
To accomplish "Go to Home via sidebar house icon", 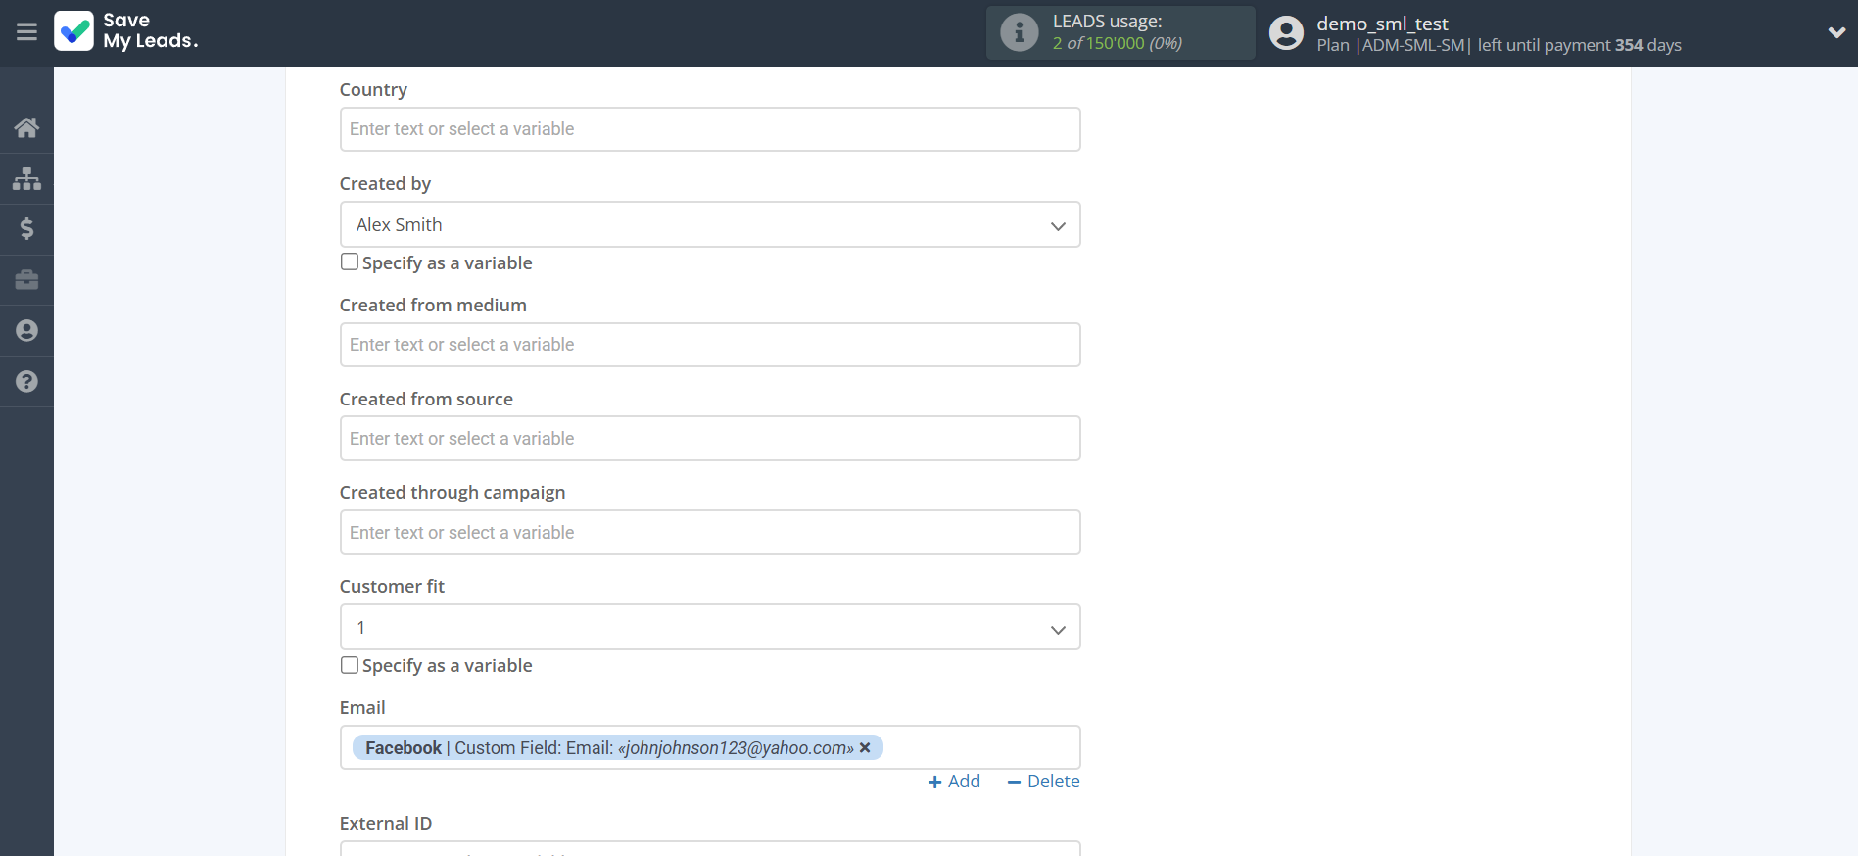I will 26,127.
